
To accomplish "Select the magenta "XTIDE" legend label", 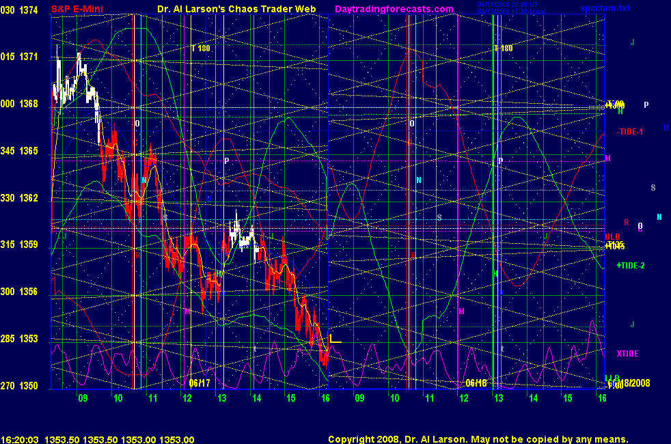I will 627,354.
